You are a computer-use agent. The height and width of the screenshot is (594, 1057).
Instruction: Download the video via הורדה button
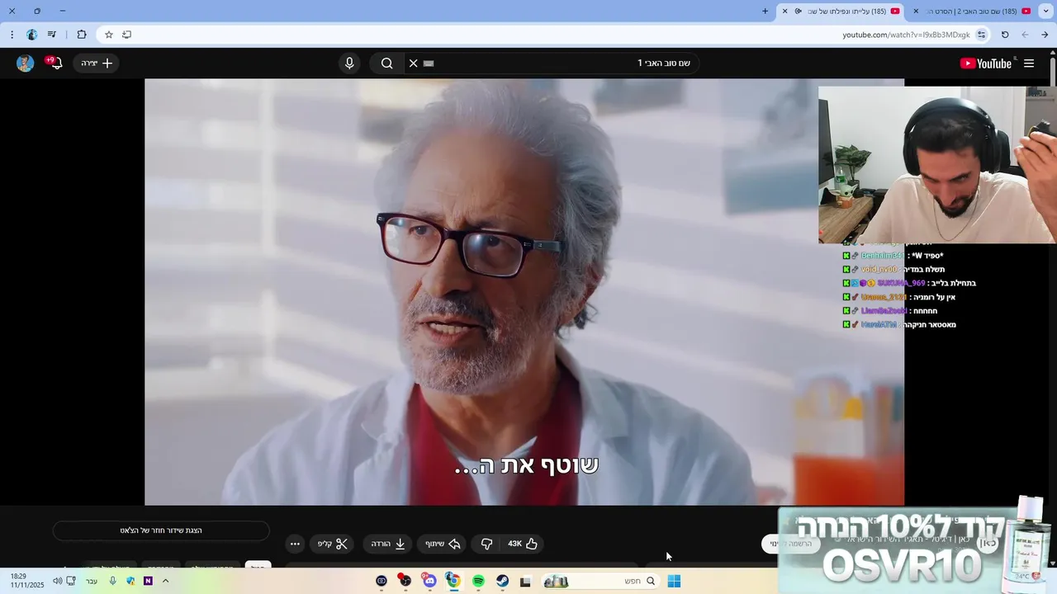pyautogui.click(x=388, y=544)
